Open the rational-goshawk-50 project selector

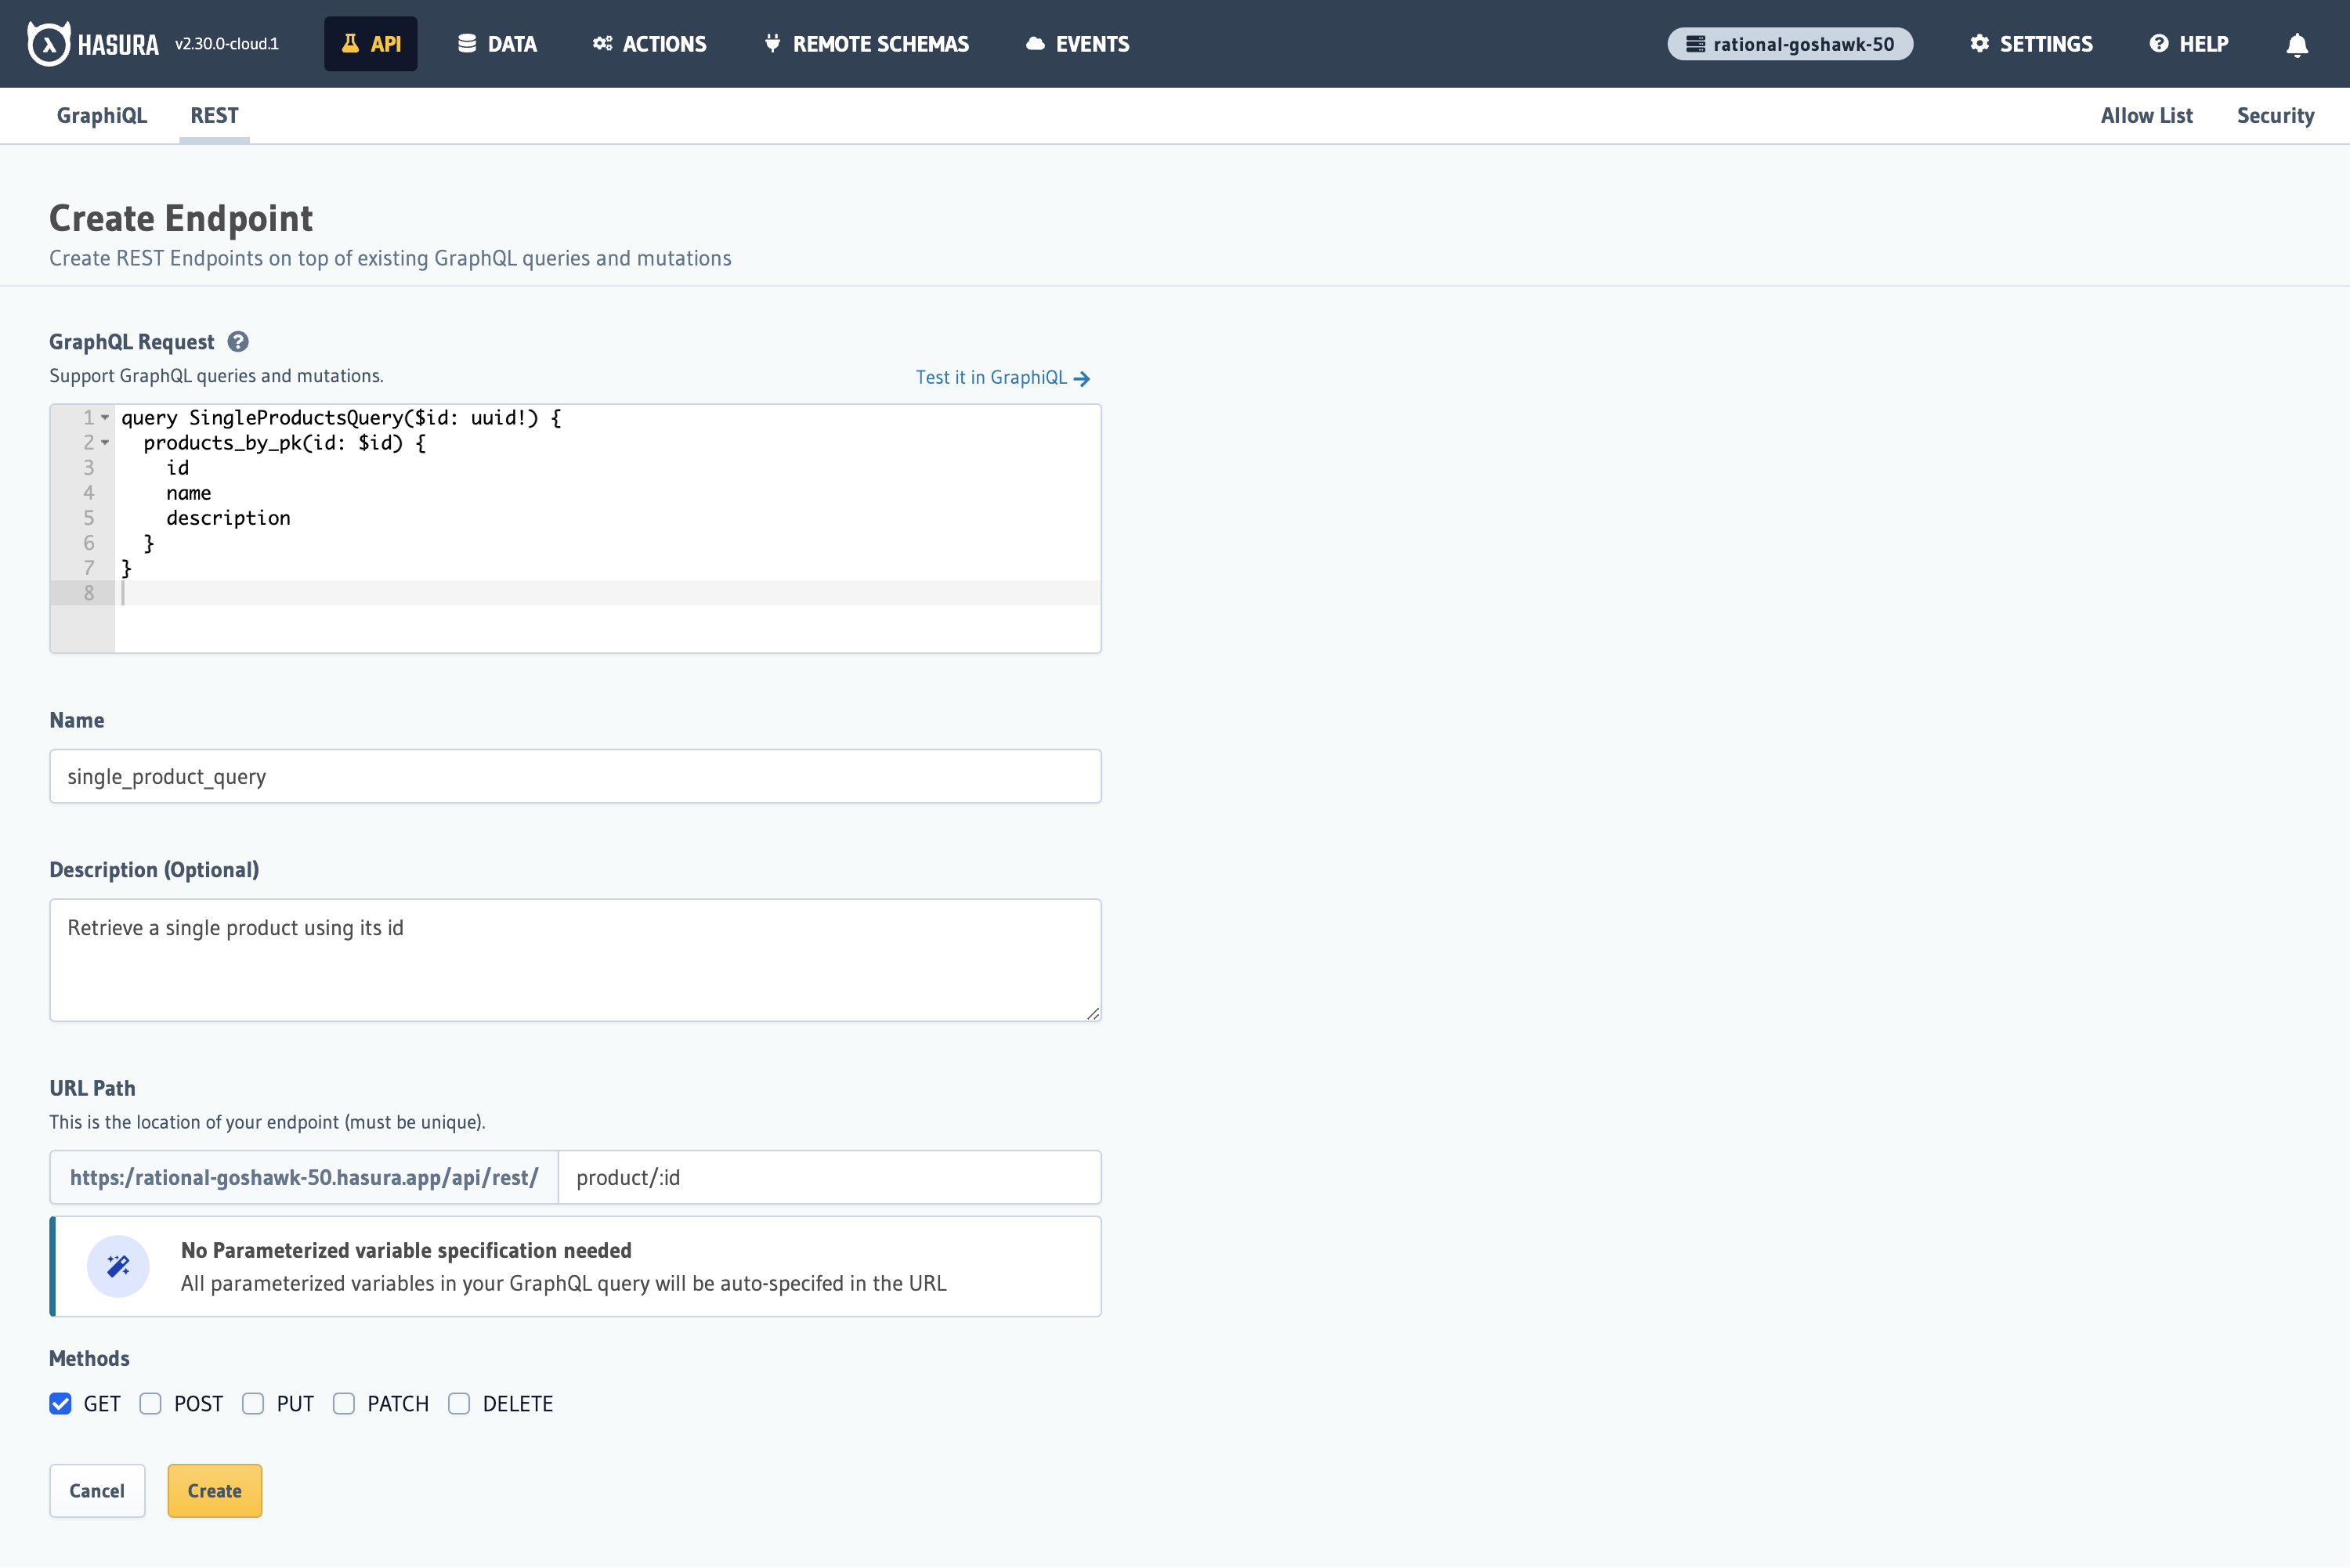pyautogui.click(x=1789, y=43)
